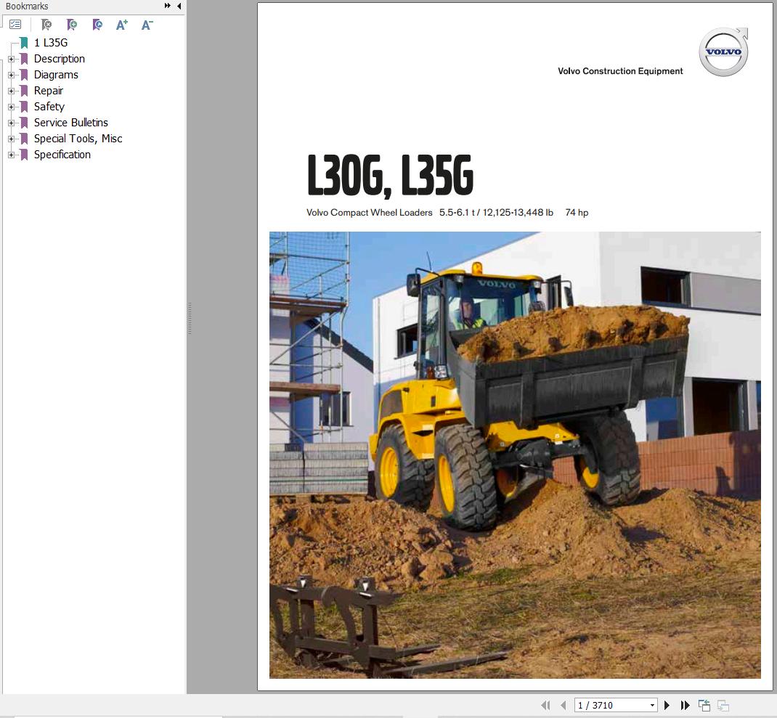Image resolution: width=777 pixels, height=718 pixels.
Task: Click the double-arrow panel expand control
Action: click(x=167, y=6)
